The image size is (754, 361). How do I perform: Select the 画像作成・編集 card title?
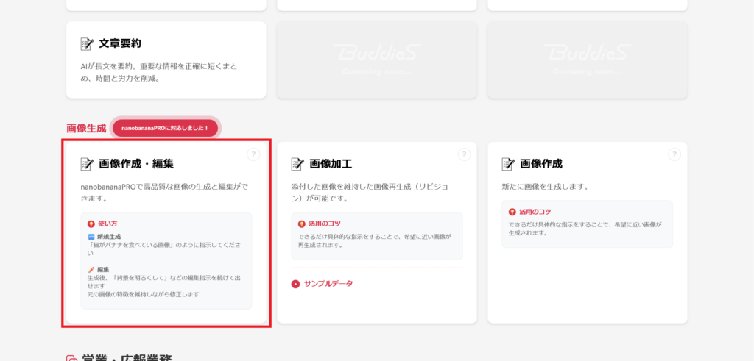[x=135, y=164]
